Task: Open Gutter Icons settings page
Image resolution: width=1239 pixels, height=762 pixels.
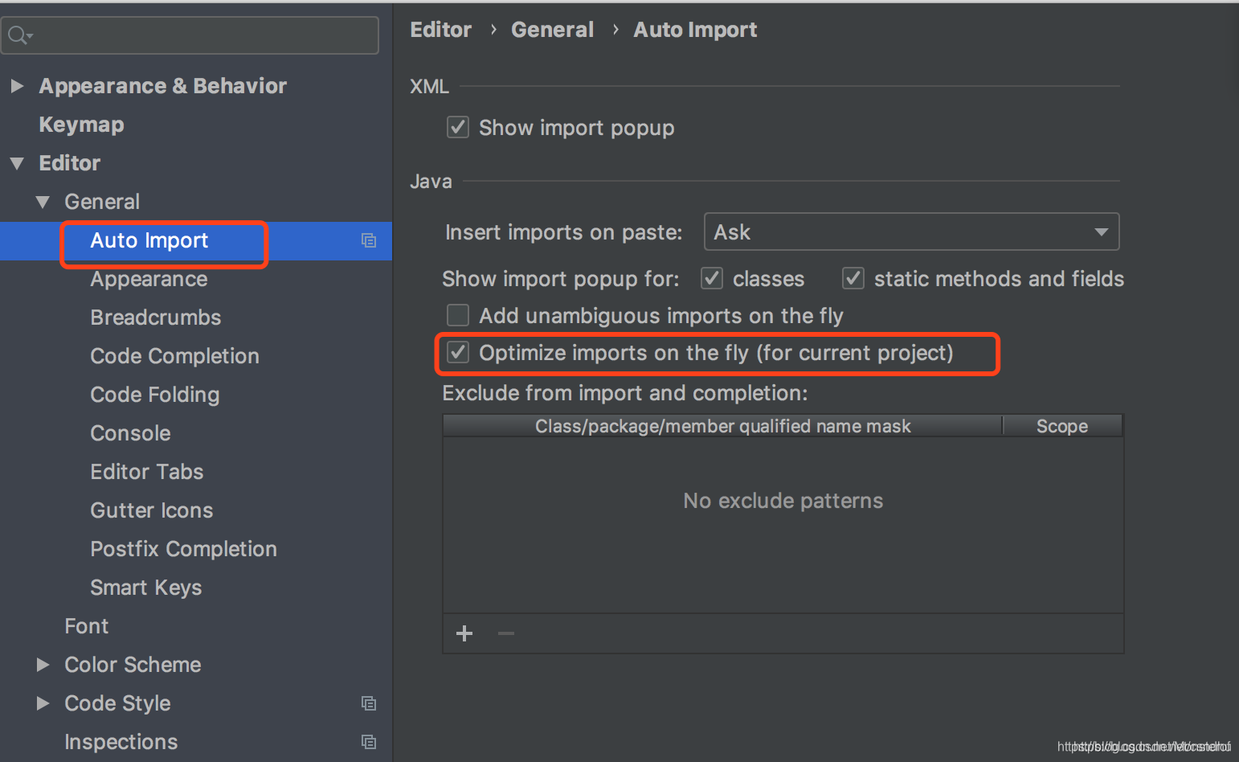Action: [x=152, y=510]
